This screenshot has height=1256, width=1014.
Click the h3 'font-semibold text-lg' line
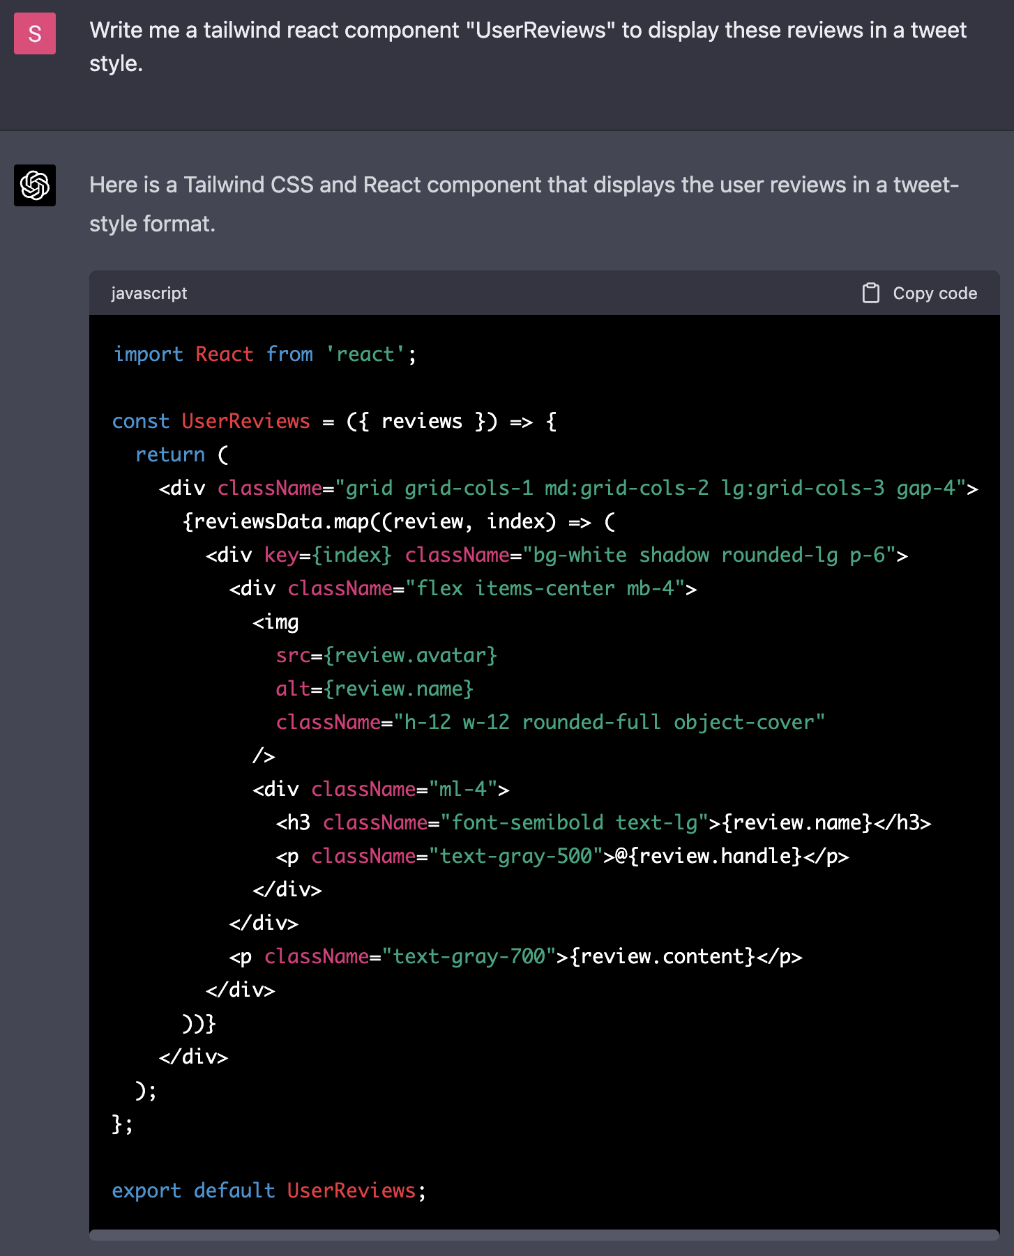pyautogui.click(x=603, y=822)
